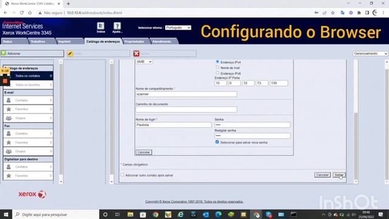Click the Windows taskbar search box

coord(55,214)
